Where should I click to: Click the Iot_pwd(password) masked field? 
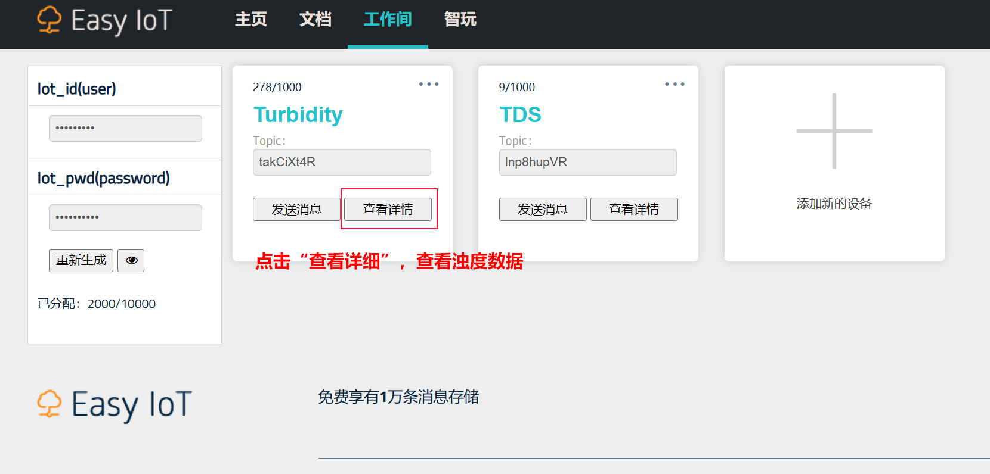pyautogui.click(x=125, y=217)
